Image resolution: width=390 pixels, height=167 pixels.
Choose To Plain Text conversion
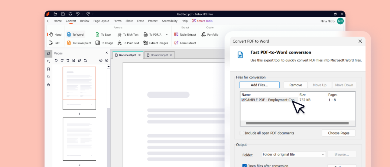[x=128, y=43]
